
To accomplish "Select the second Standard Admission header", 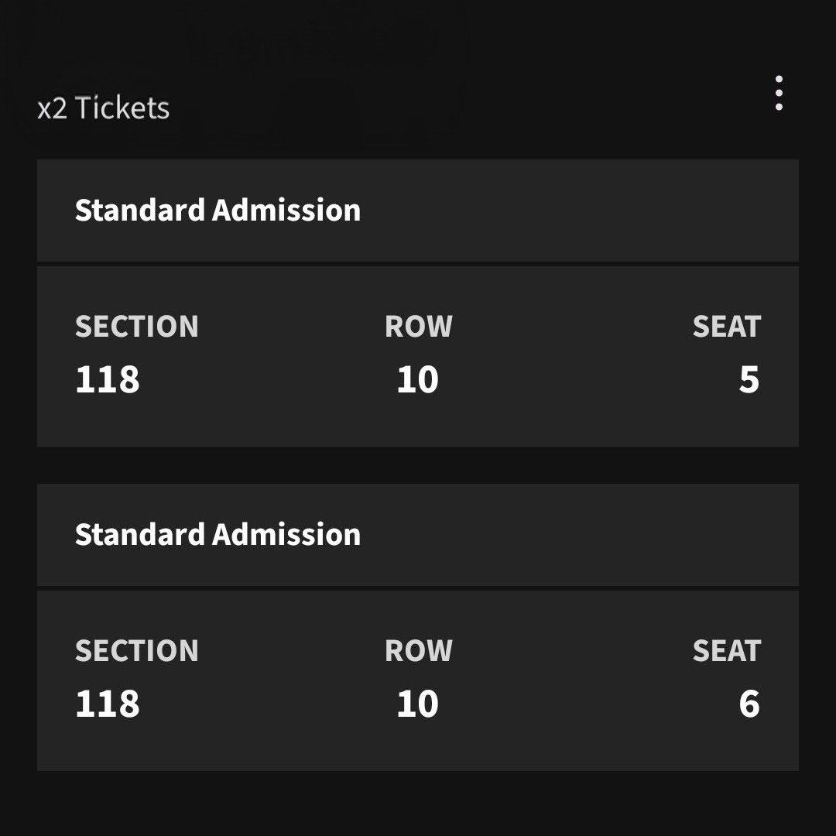I will [218, 535].
